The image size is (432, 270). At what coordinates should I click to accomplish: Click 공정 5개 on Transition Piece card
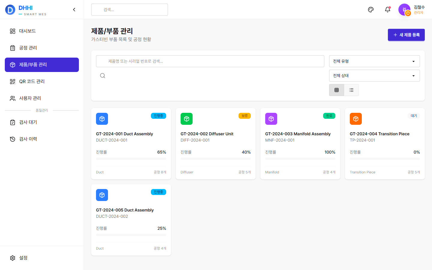[x=414, y=172]
